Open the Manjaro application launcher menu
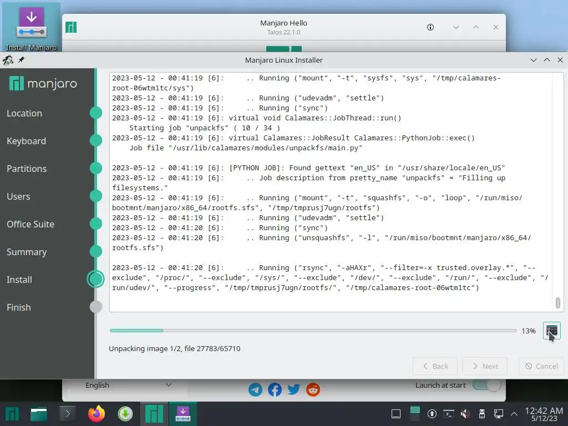This screenshot has width=568, height=426. coord(12,414)
